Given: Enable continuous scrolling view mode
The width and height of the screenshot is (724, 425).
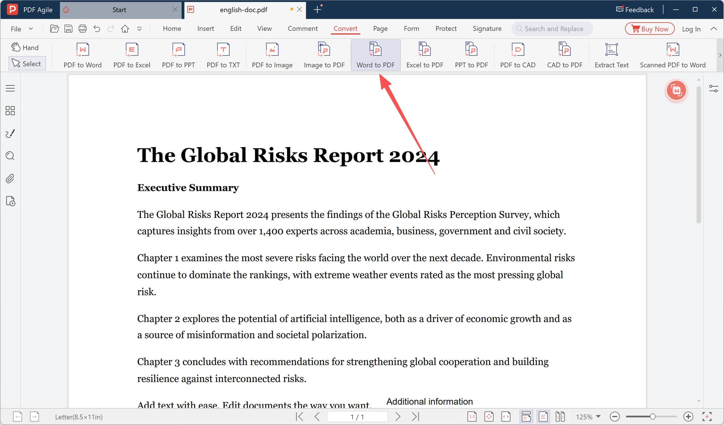Looking at the screenshot, I should coord(526,416).
